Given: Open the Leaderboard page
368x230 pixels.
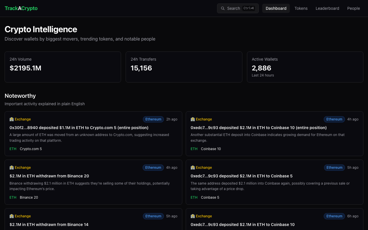Looking at the screenshot, I should (327, 8).
